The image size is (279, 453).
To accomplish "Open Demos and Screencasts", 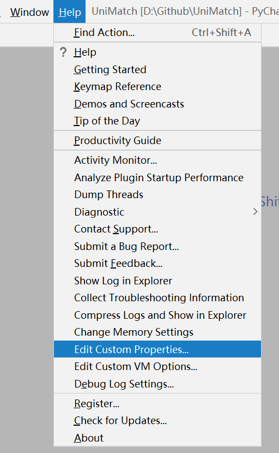I will pyautogui.click(x=157, y=104).
